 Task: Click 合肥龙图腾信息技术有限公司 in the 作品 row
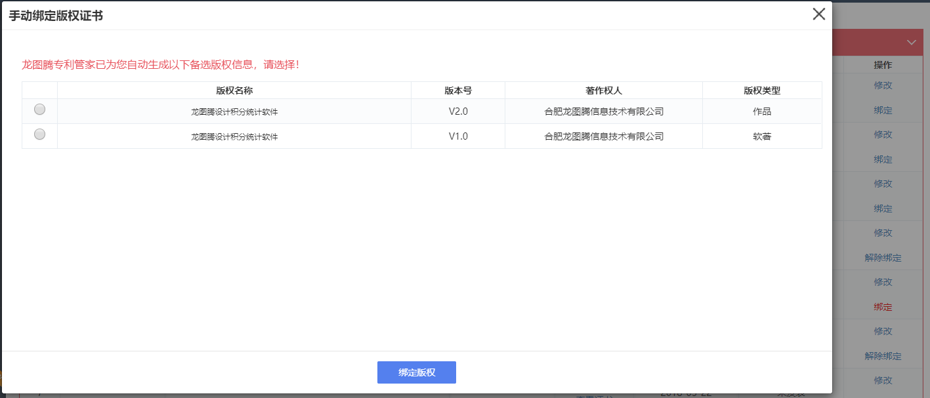point(604,111)
